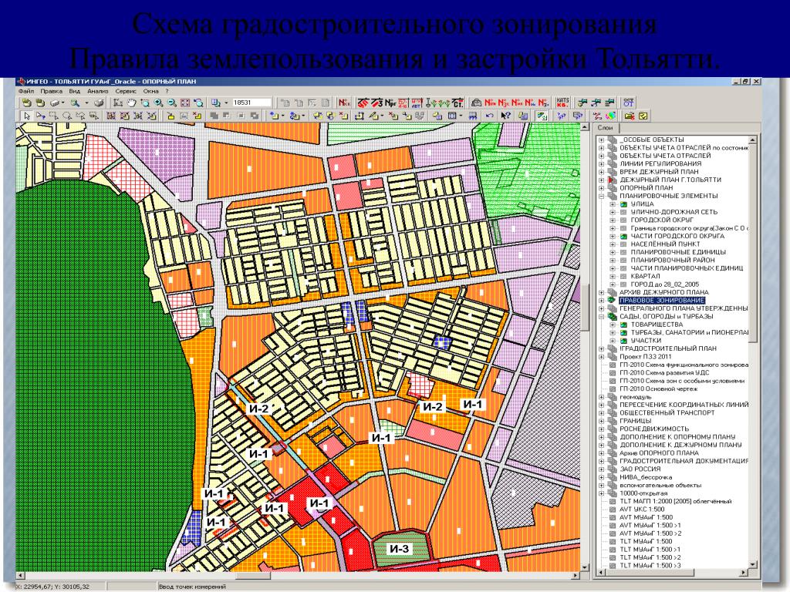The height and width of the screenshot is (592, 790).
Task: Click the undo arrow icon
Action: (489, 116)
